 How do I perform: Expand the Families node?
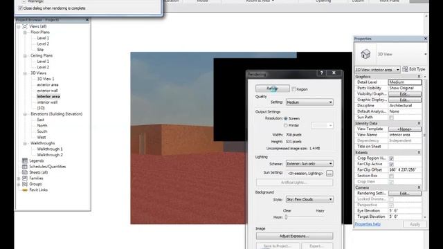(x=19, y=178)
